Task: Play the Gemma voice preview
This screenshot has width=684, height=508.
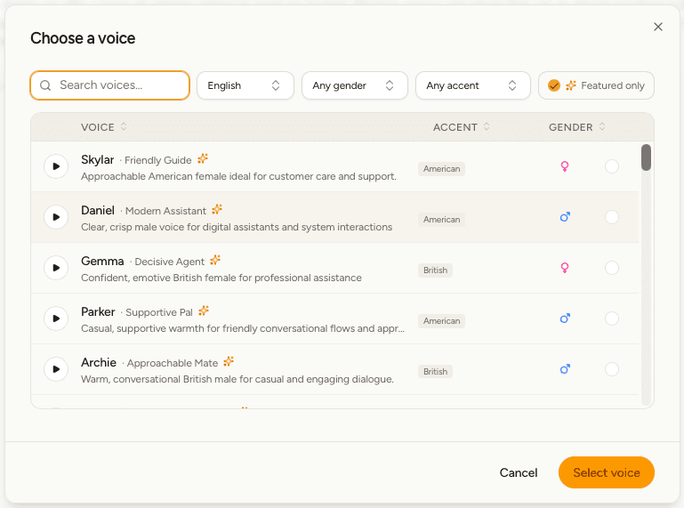Action: point(56,268)
